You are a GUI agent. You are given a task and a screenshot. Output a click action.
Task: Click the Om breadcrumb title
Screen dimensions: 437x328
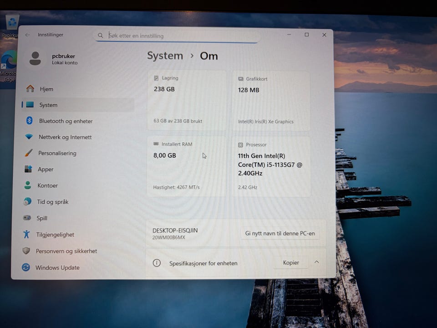pos(209,56)
